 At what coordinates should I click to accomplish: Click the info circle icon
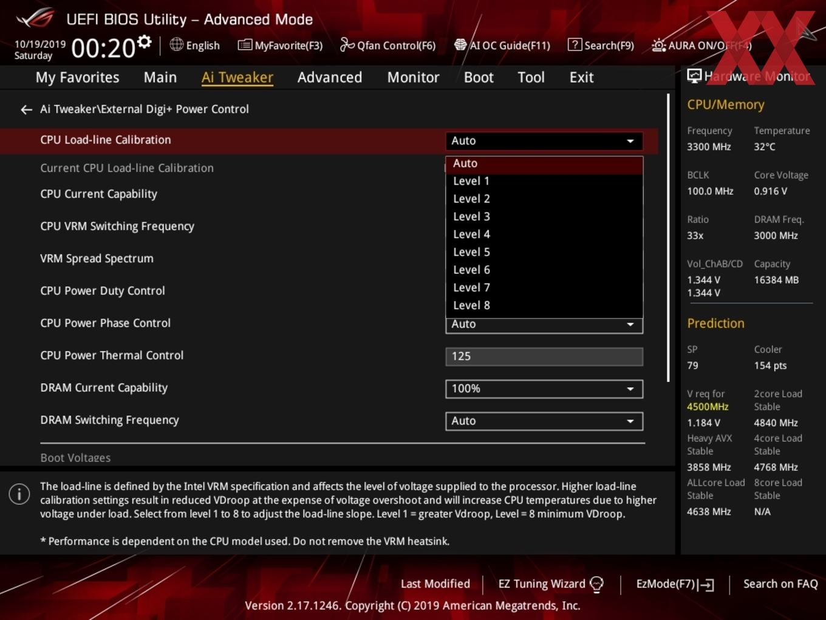coord(19,494)
